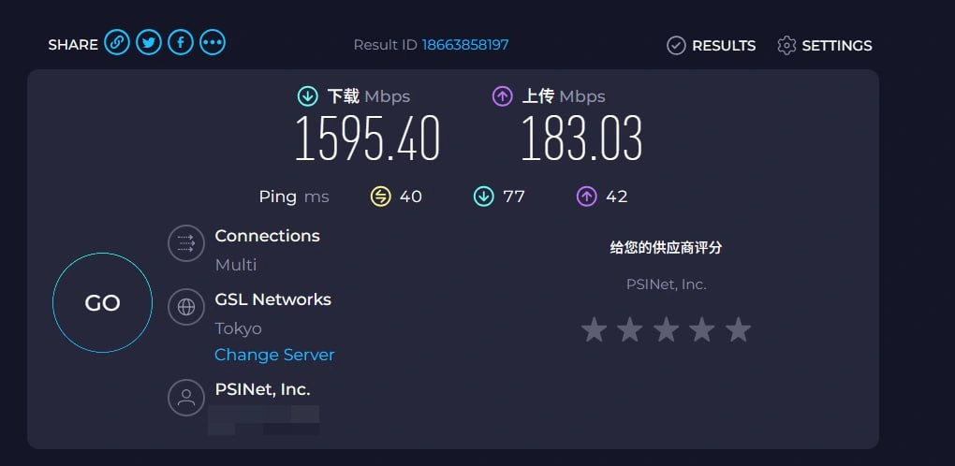Click PSINet, Inc. ISP name on left
The height and width of the screenshot is (466, 955).
click(262, 389)
